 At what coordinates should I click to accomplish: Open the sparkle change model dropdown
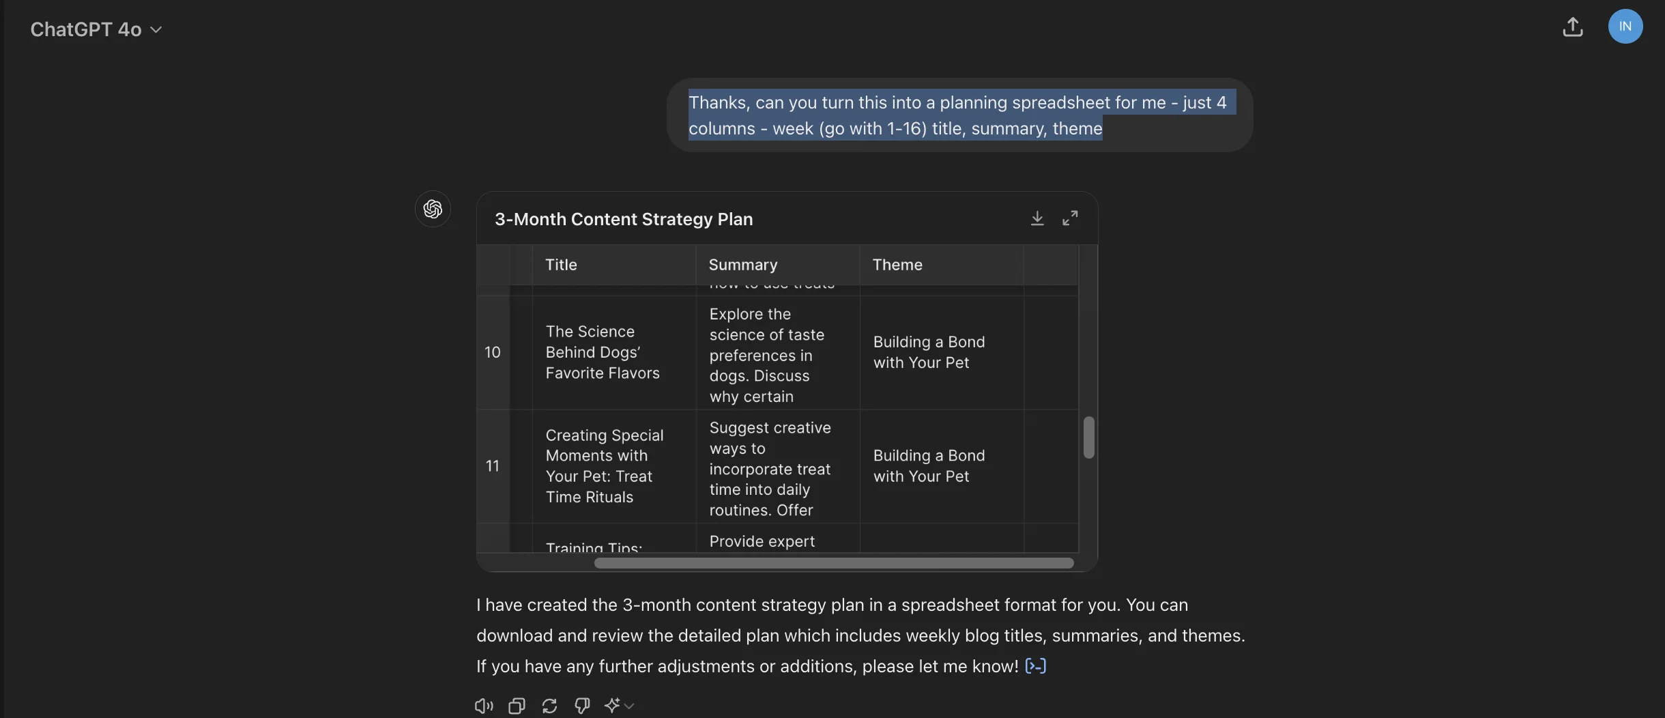point(619,706)
